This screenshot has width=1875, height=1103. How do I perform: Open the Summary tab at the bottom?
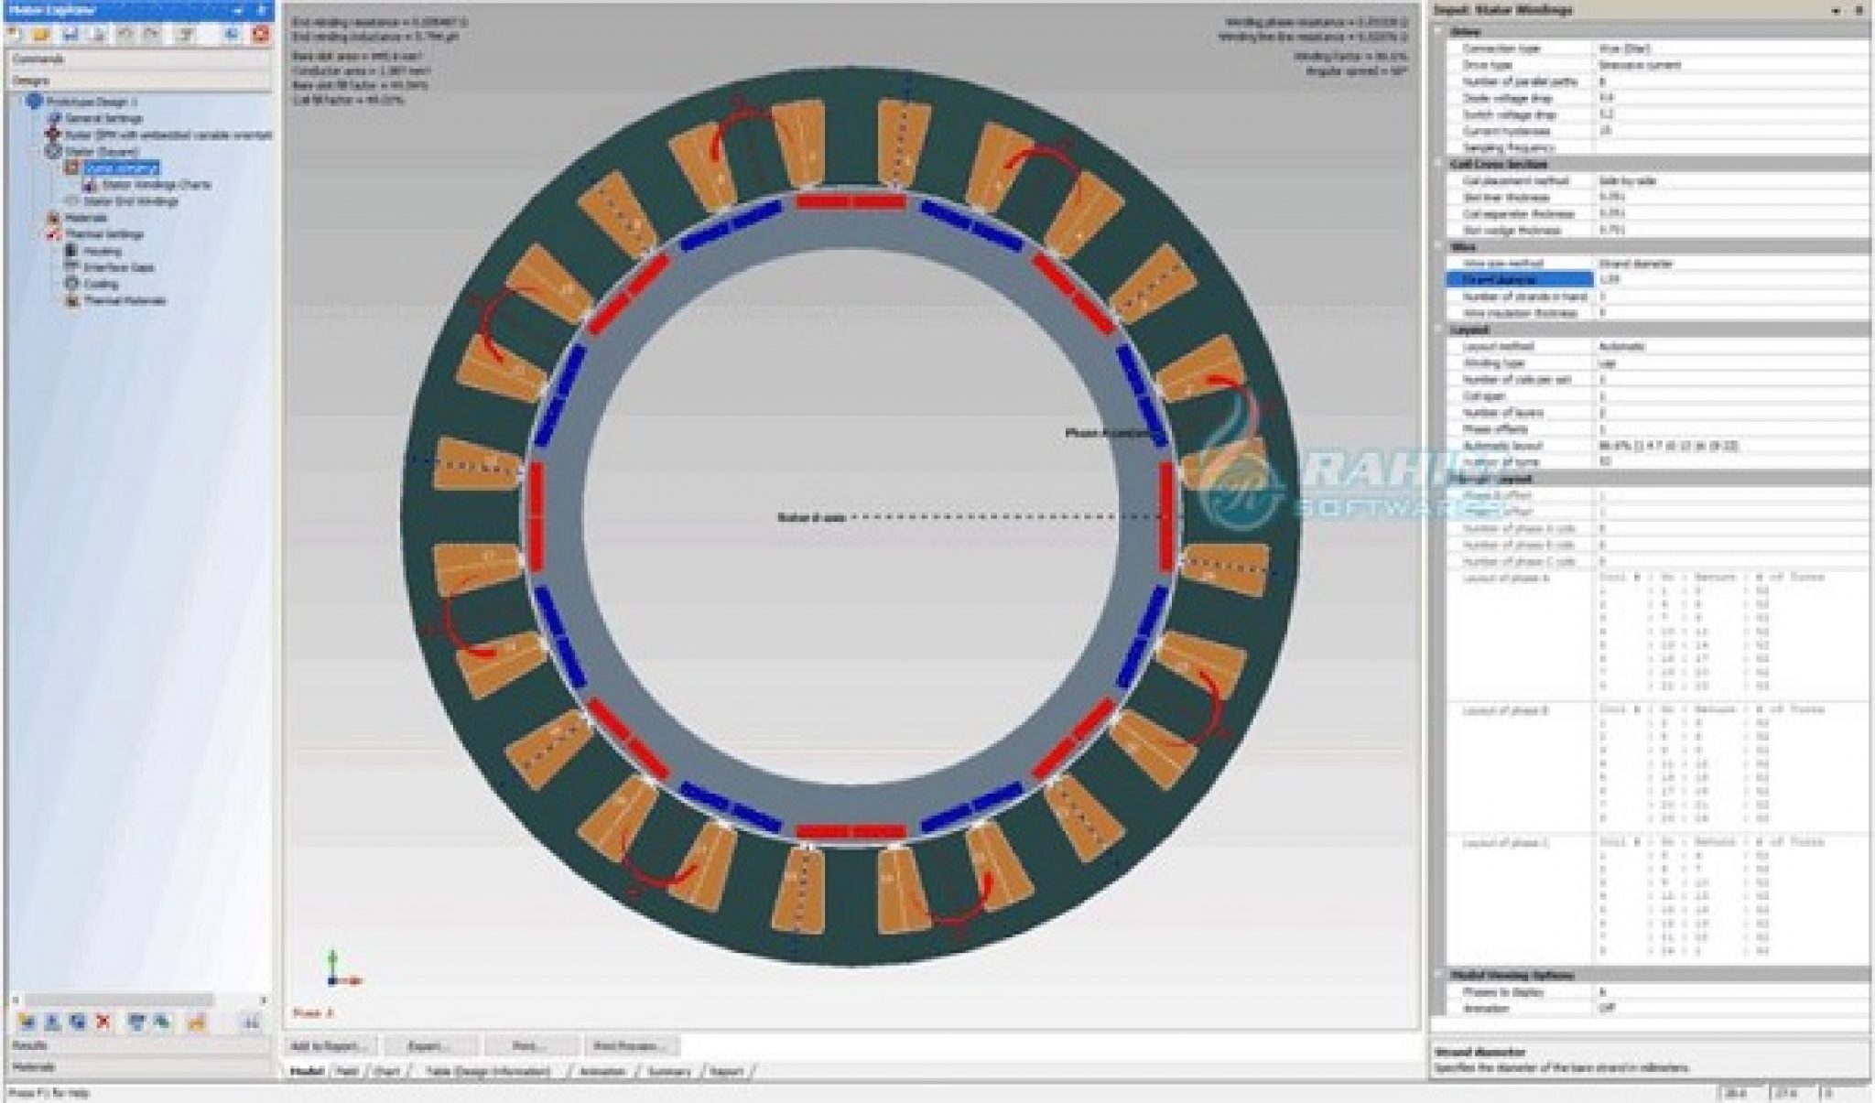pos(672,1070)
